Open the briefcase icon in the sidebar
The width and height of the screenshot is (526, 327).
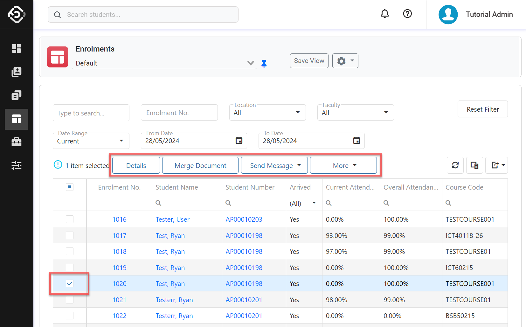17,142
